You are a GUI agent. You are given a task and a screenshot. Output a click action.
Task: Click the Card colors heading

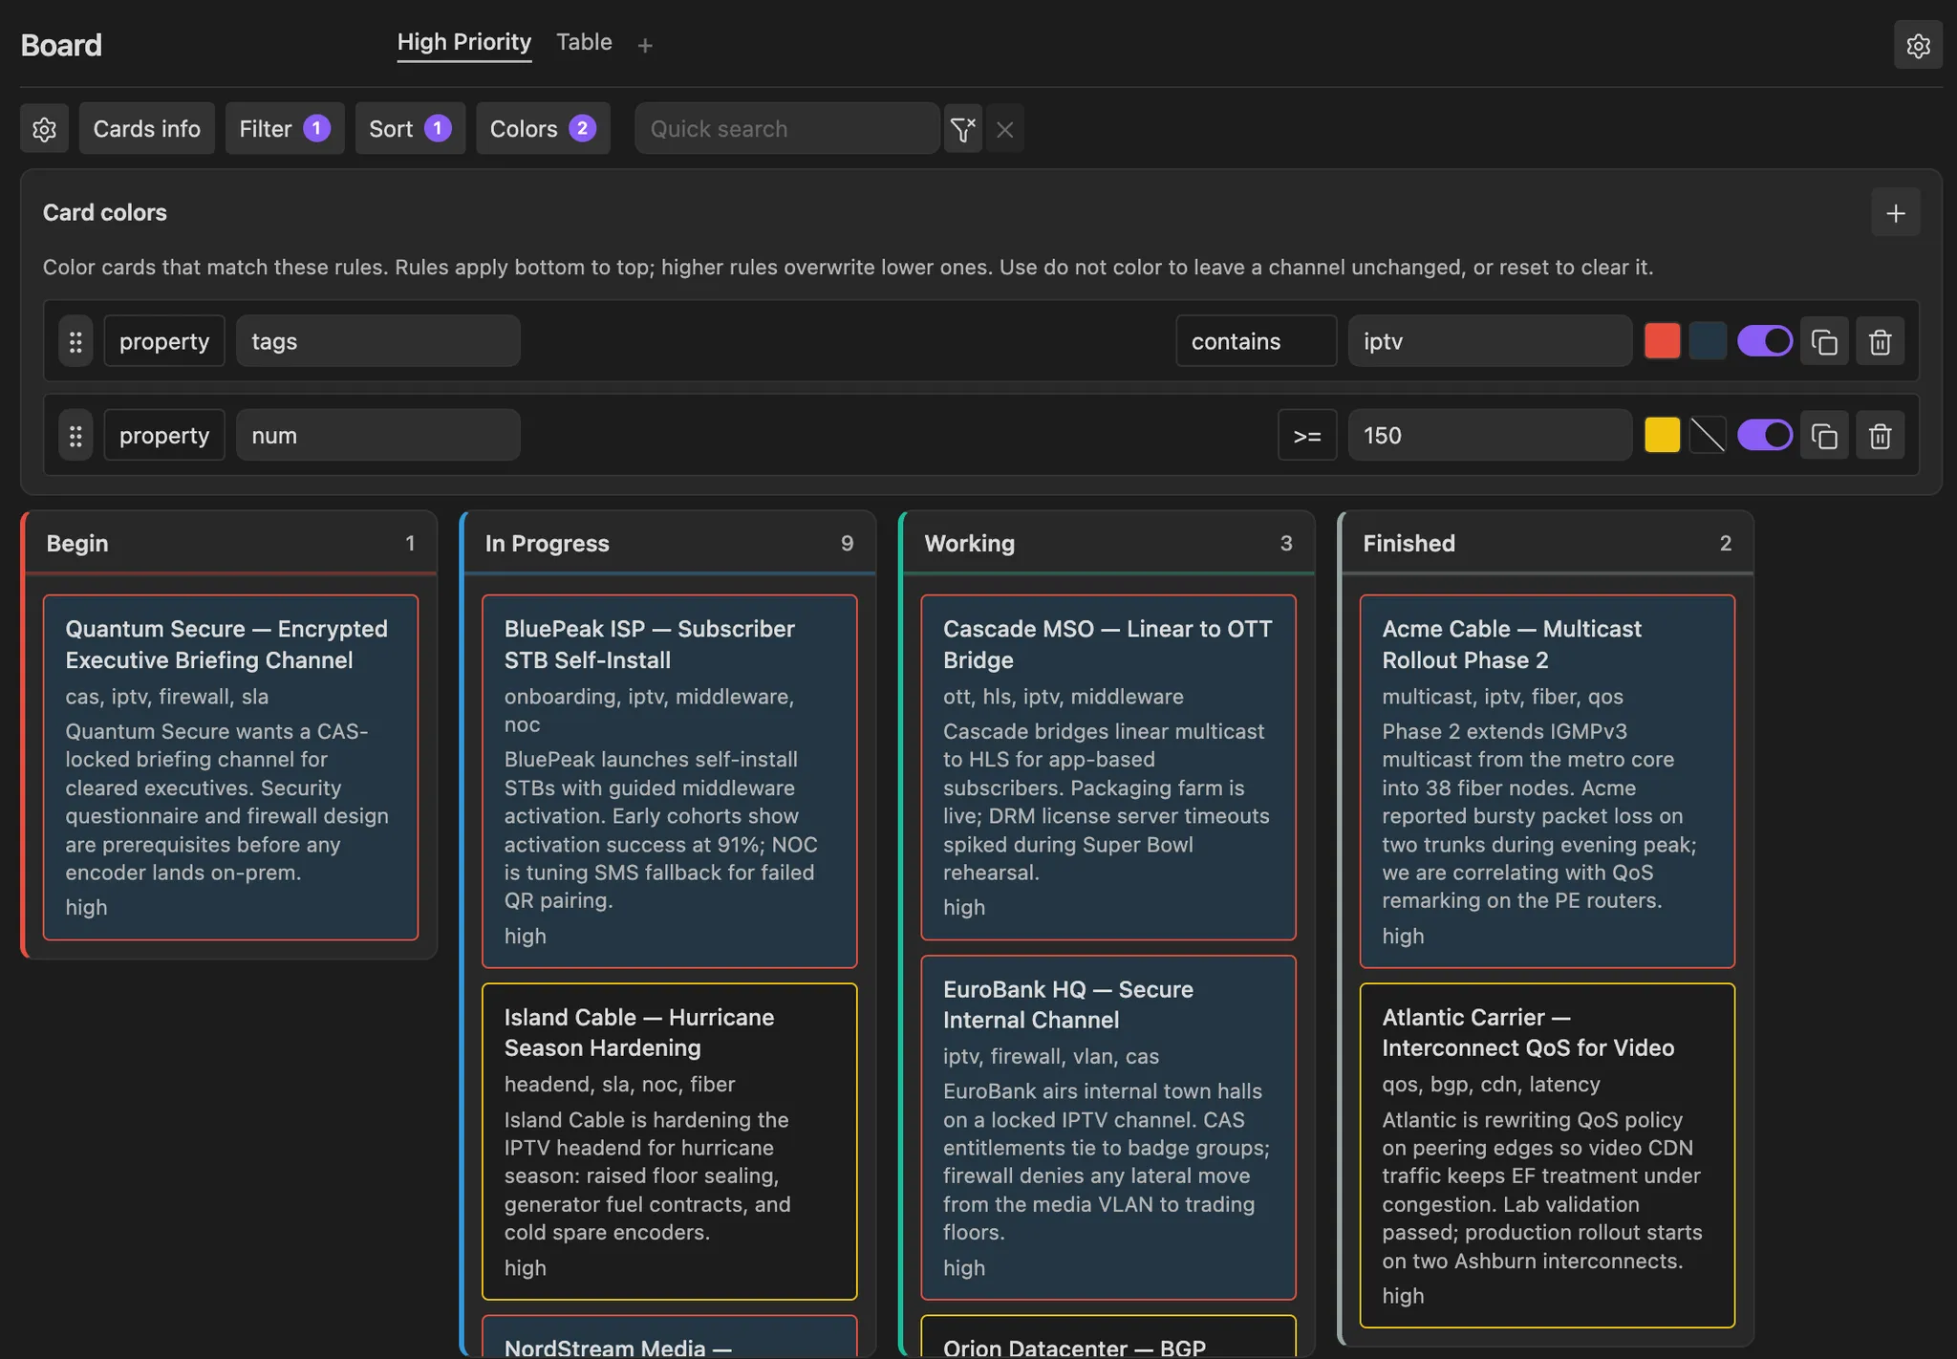pos(105,213)
